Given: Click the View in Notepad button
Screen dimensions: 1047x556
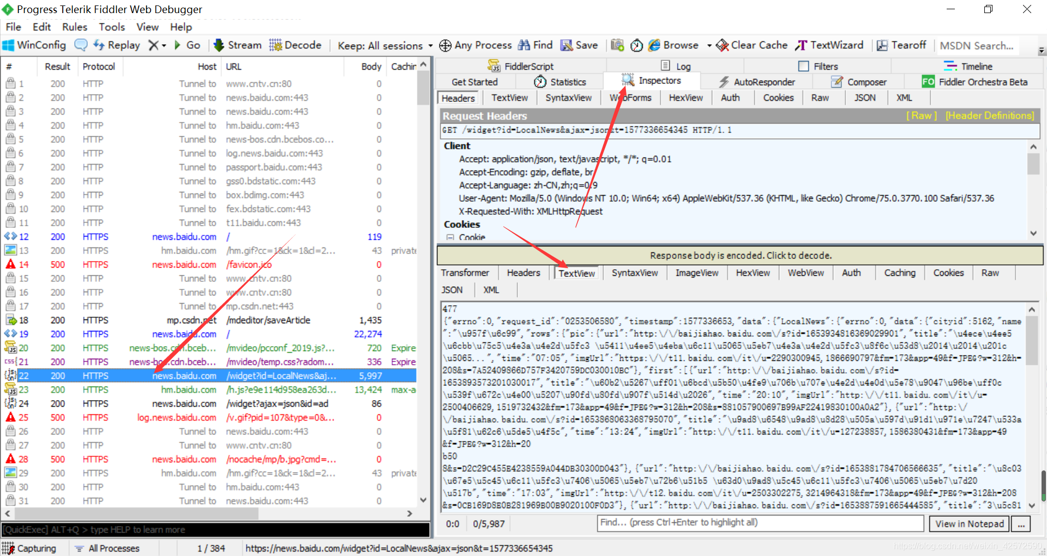Looking at the screenshot, I should click(970, 524).
